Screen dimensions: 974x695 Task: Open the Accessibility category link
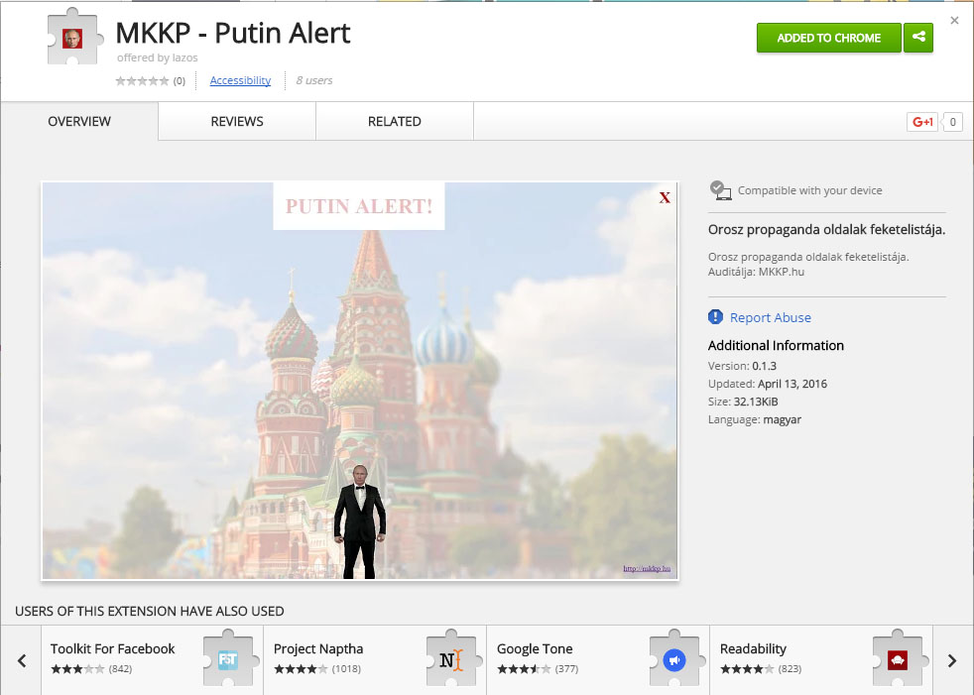pyautogui.click(x=240, y=80)
